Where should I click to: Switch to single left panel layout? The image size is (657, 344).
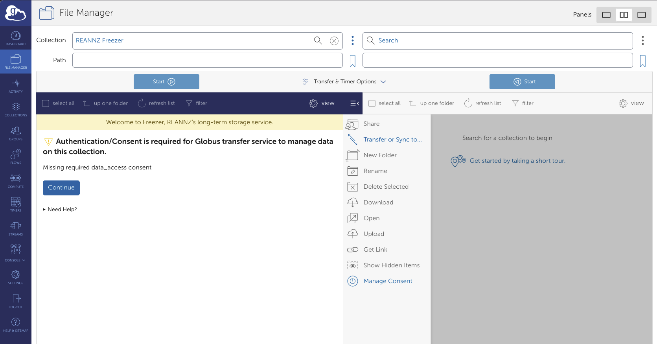606,15
